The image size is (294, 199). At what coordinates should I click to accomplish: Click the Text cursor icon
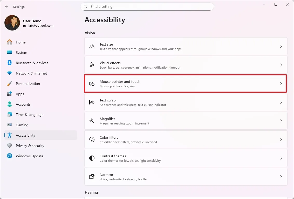pyautogui.click(x=92, y=102)
